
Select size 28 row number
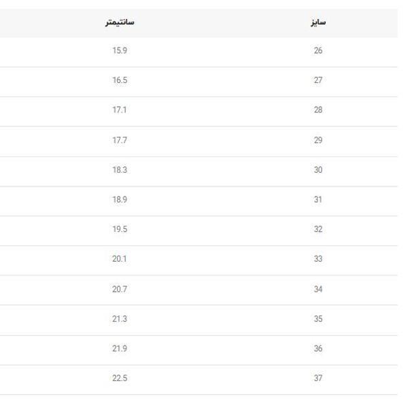coord(318,110)
